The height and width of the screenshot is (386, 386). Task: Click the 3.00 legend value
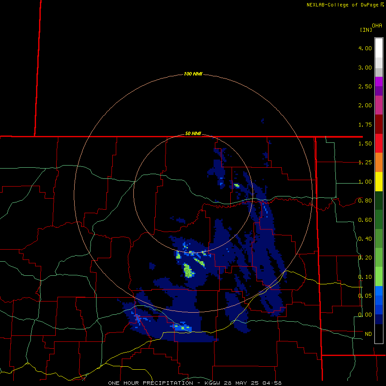[365, 67]
